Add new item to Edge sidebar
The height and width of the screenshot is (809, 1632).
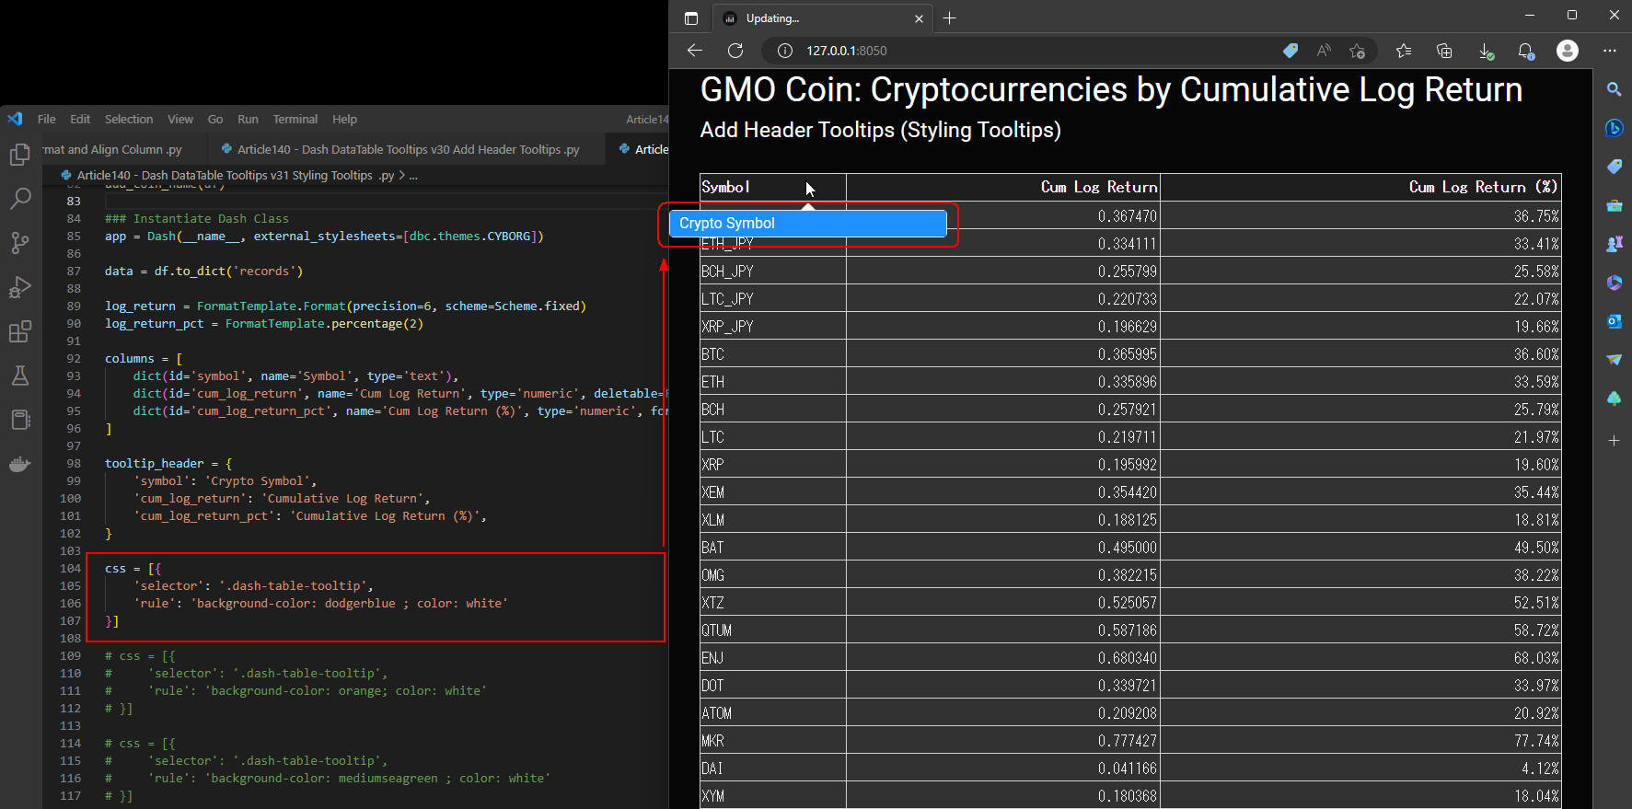[x=1614, y=440]
